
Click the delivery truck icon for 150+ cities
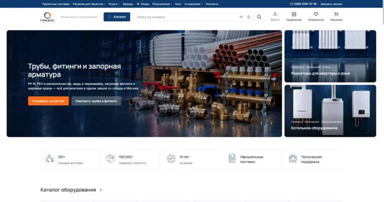tap(49, 159)
